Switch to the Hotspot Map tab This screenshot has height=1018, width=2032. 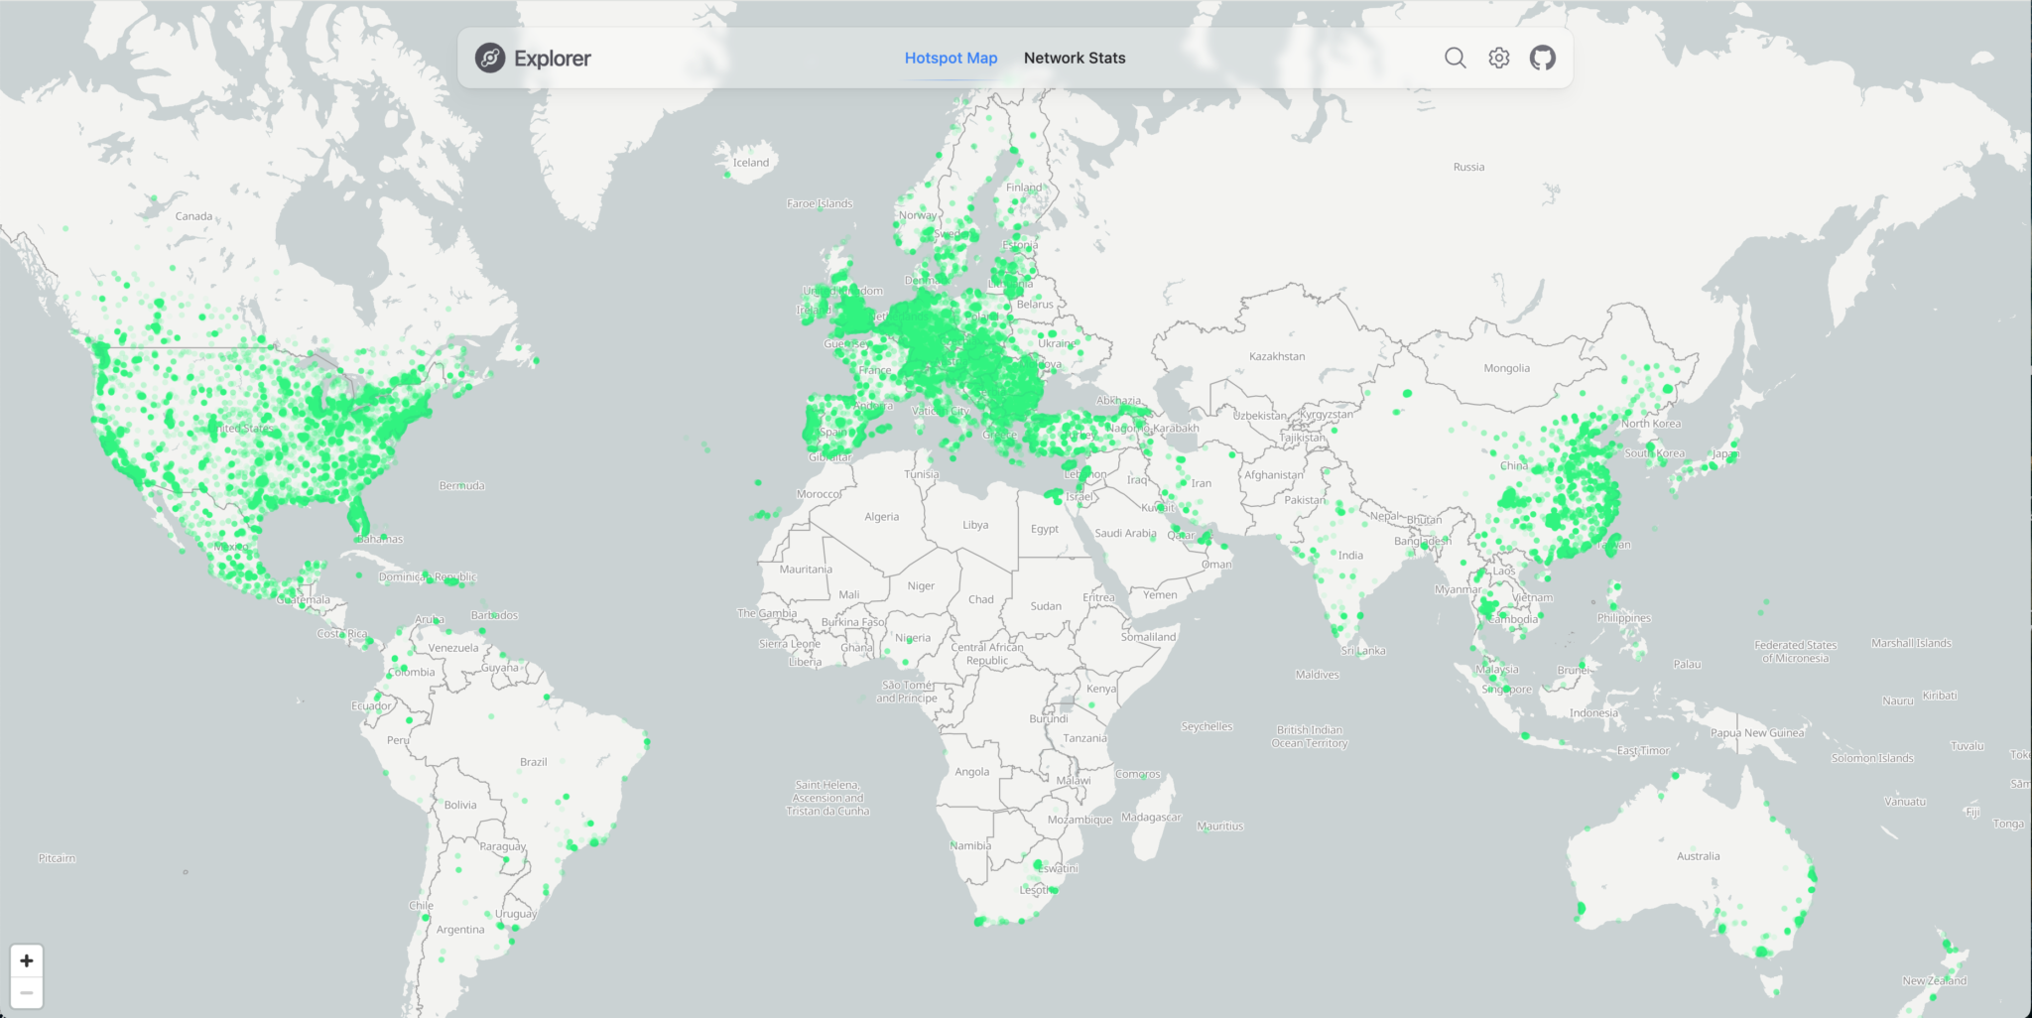(x=951, y=59)
